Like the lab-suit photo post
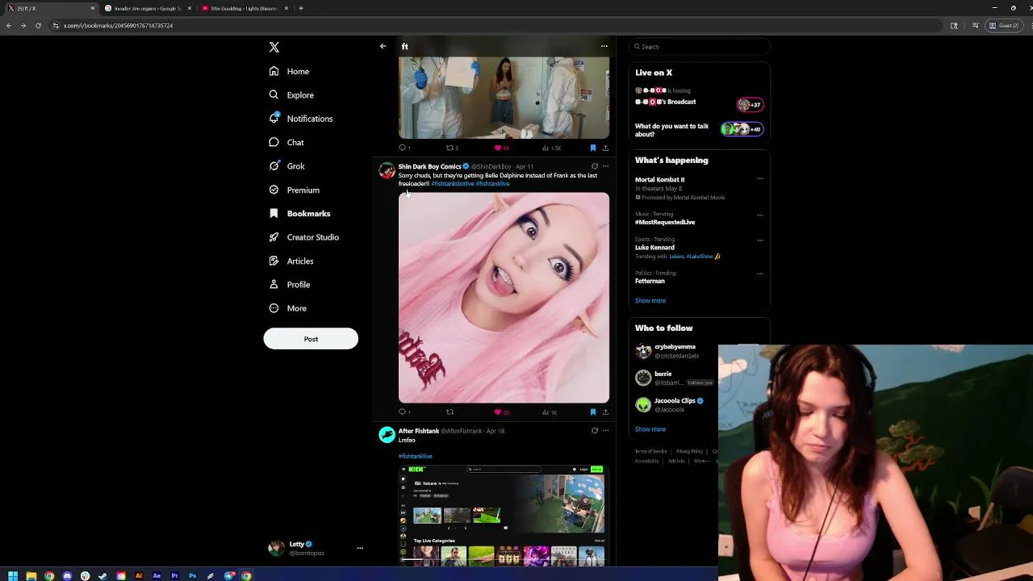 pos(501,148)
